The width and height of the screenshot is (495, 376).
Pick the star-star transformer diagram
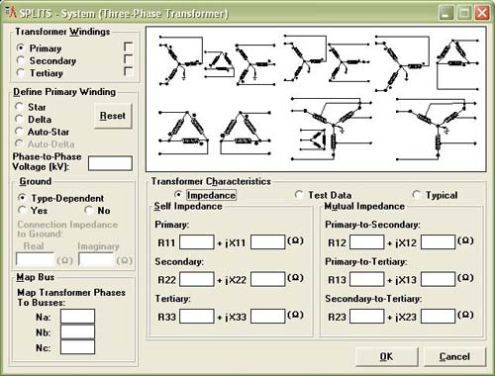(x=326, y=58)
